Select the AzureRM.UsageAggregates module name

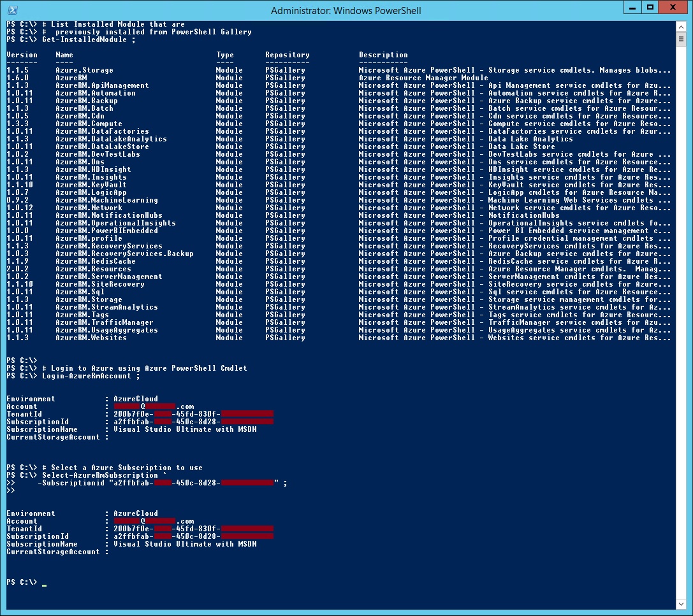click(x=106, y=331)
